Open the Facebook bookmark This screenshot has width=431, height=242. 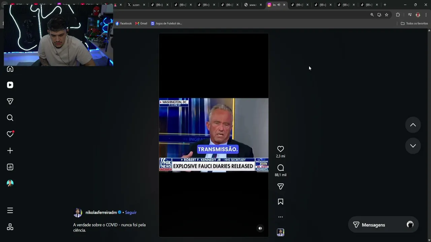coord(124,24)
